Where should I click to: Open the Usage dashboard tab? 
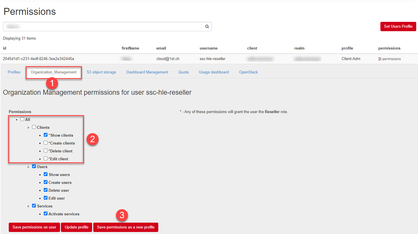(x=214, y=72)
